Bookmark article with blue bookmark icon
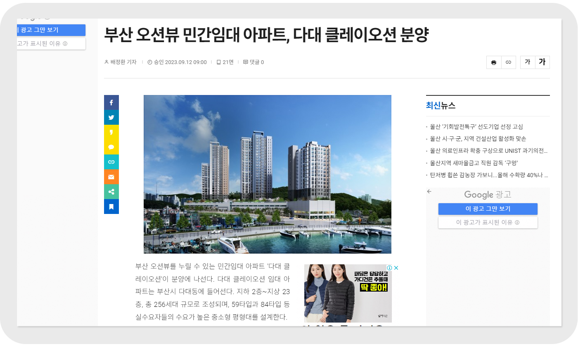The width and height of the screenshot is (578, 349). (x=111, y=207)
